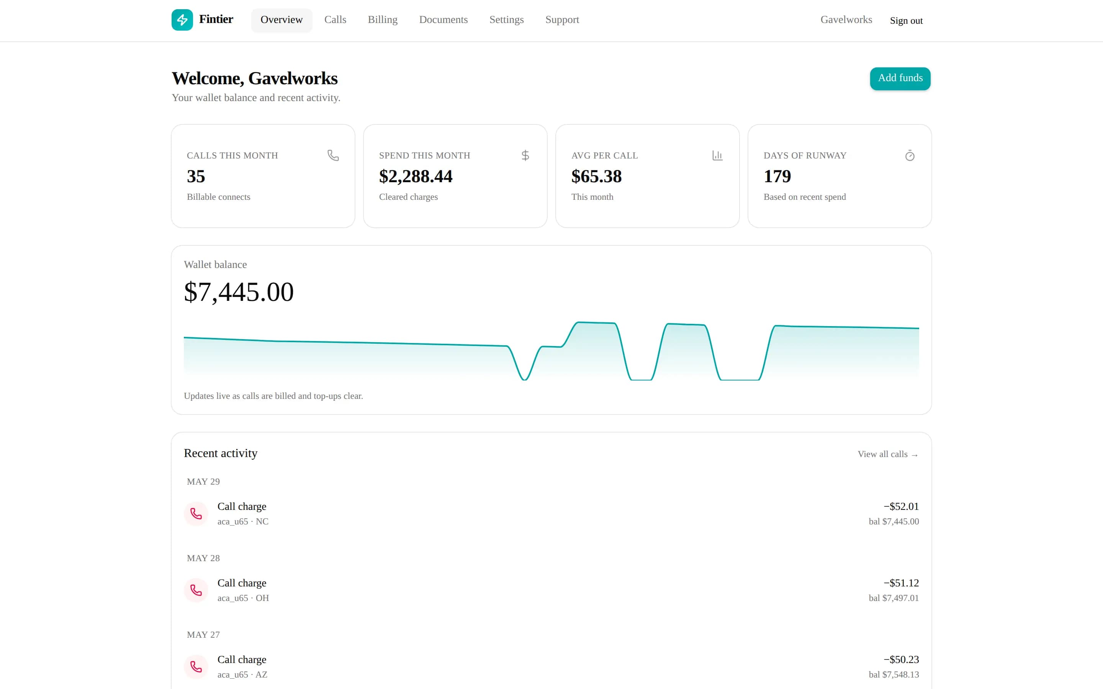Screen dimensions: 1103x689
Task: Click the Fintier brand name
Action: coord(216,19)
